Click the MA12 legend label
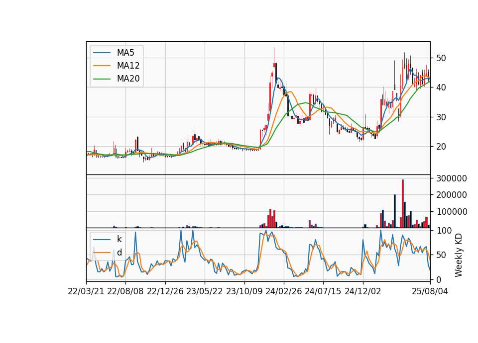Viewport: 478px width, 343px height. click(x=128, y=66)
